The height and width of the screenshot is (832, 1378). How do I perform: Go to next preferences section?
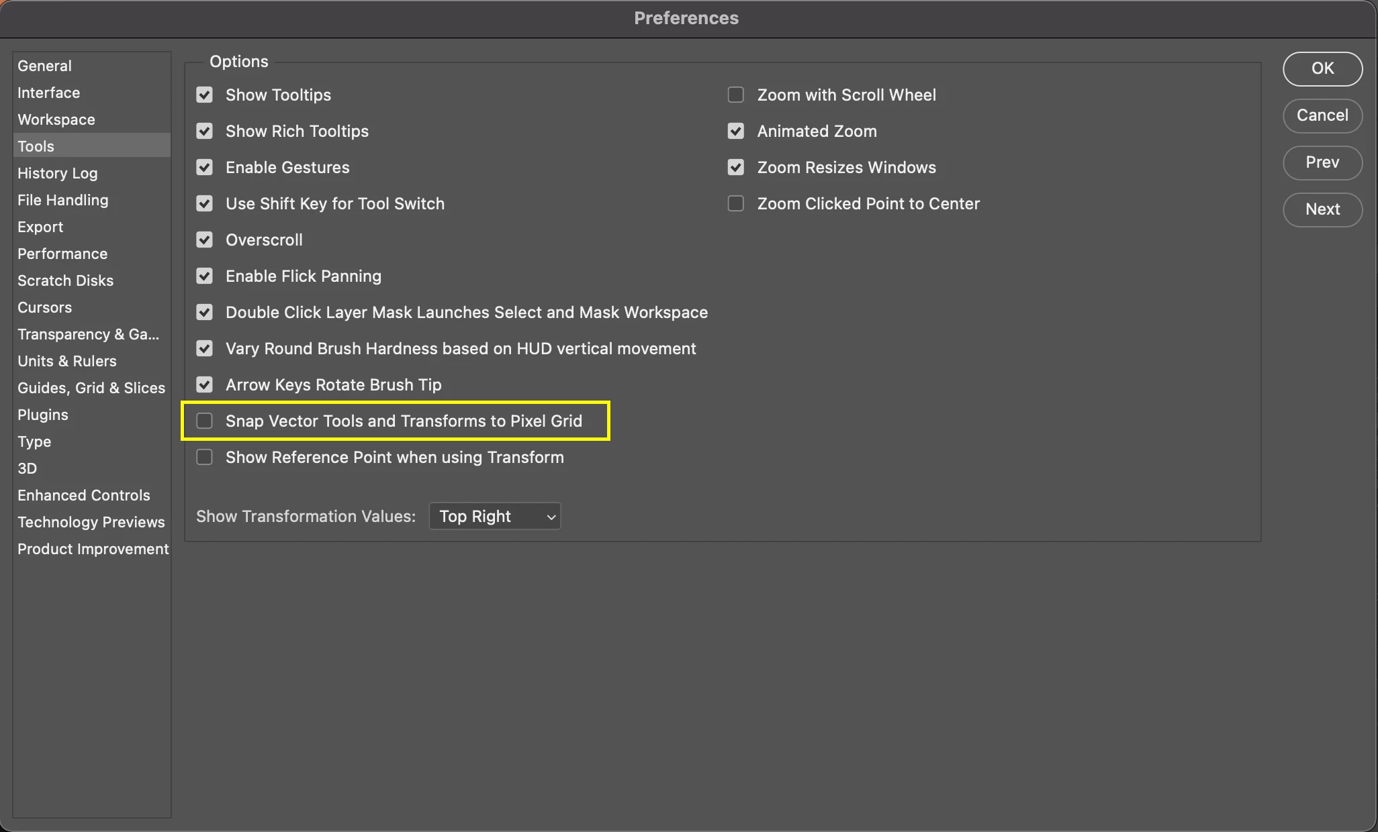1322,209
